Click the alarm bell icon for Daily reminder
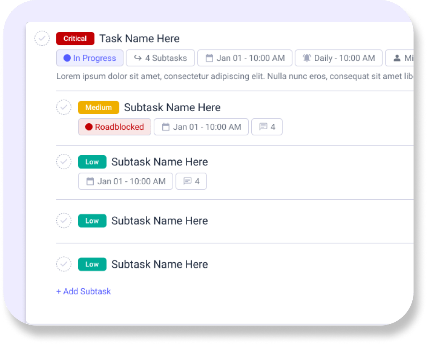The width and height of the screenshot is (427, 344). tap(307, 58)
